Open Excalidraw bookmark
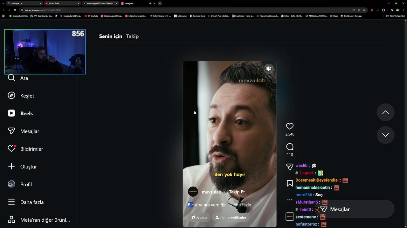The width and height of the screenshot is (407, 228). [243, 16]
